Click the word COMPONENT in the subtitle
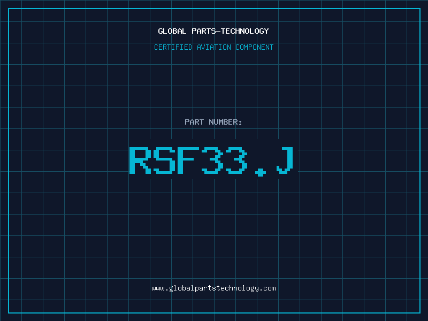428x321 pixels. pyautogui.click(x=255, y=47)
